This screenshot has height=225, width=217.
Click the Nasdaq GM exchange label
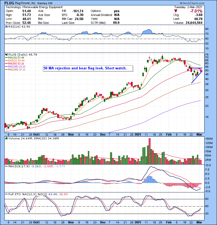tap(45, 3)
